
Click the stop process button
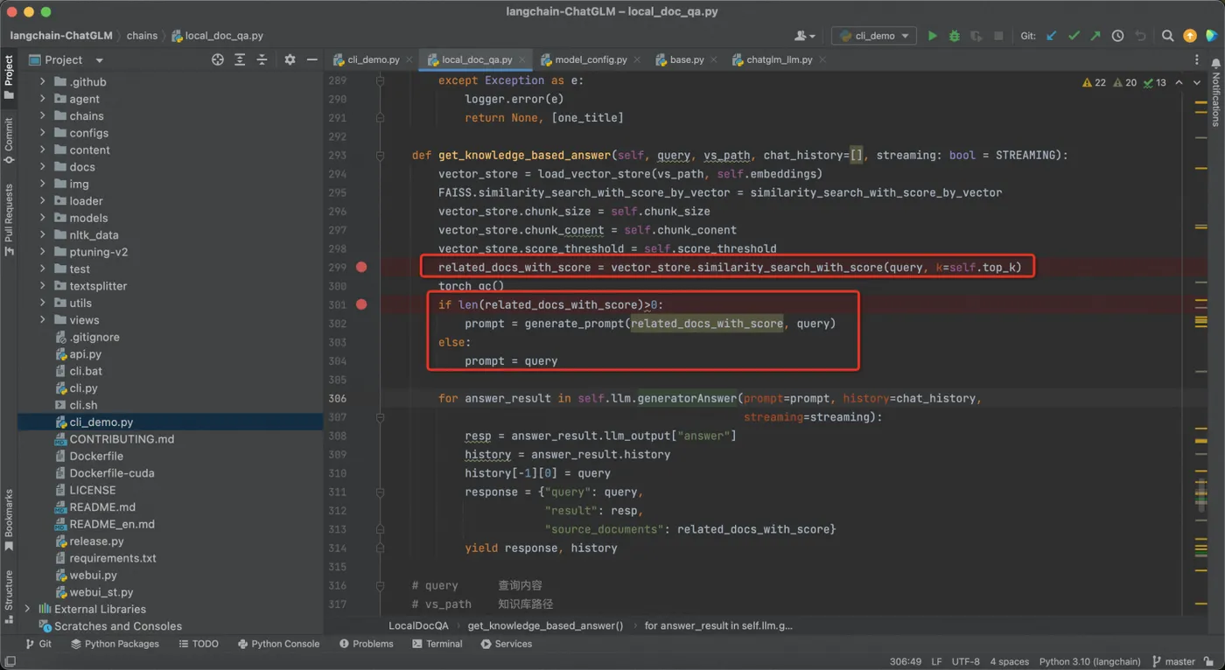pyautogui.click(x=998, y=36)
